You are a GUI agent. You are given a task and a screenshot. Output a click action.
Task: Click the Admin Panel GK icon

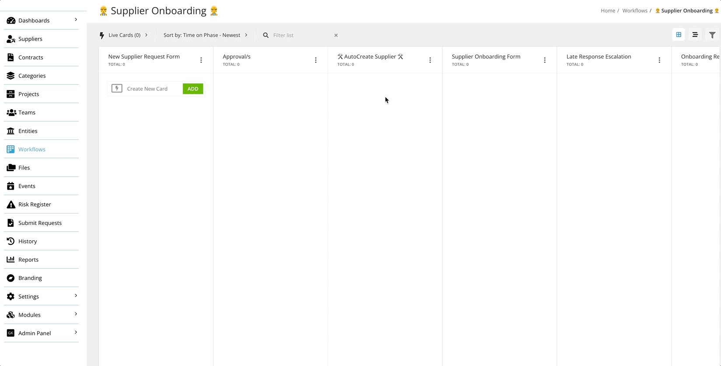(11, 333)
